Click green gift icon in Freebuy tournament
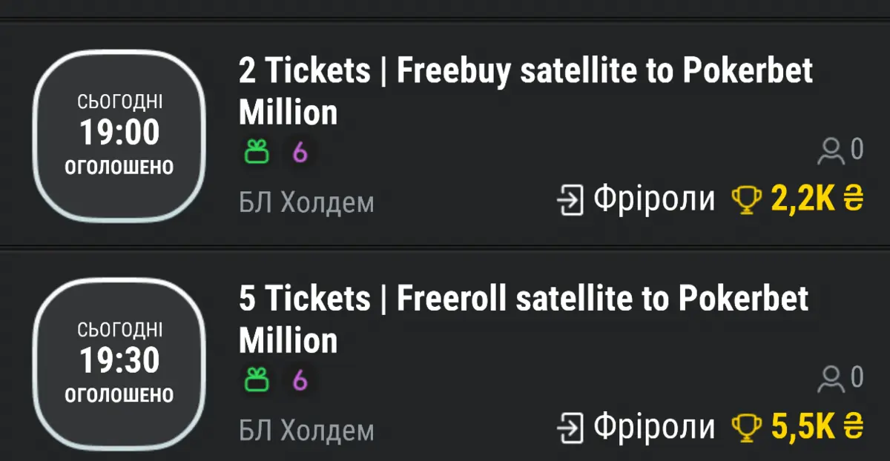Image resolution: width=890 pixels, height=461 pixels. (x=256, y=152)
